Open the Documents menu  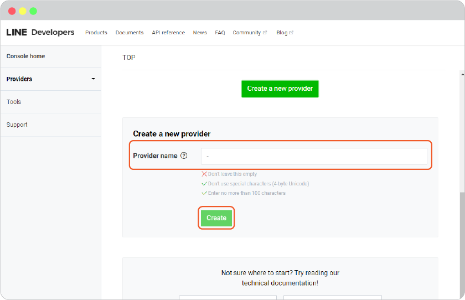(x=130, y=33)
